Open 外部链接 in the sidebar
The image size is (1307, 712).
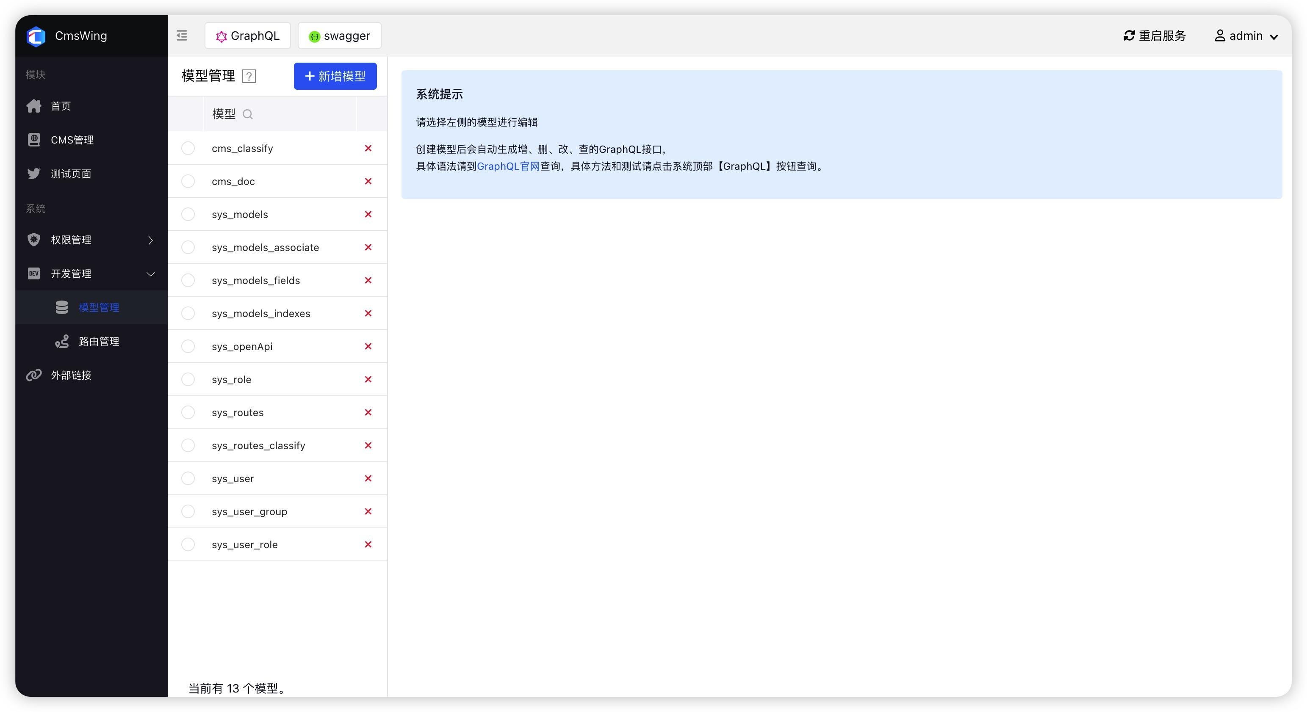point(91,375)
